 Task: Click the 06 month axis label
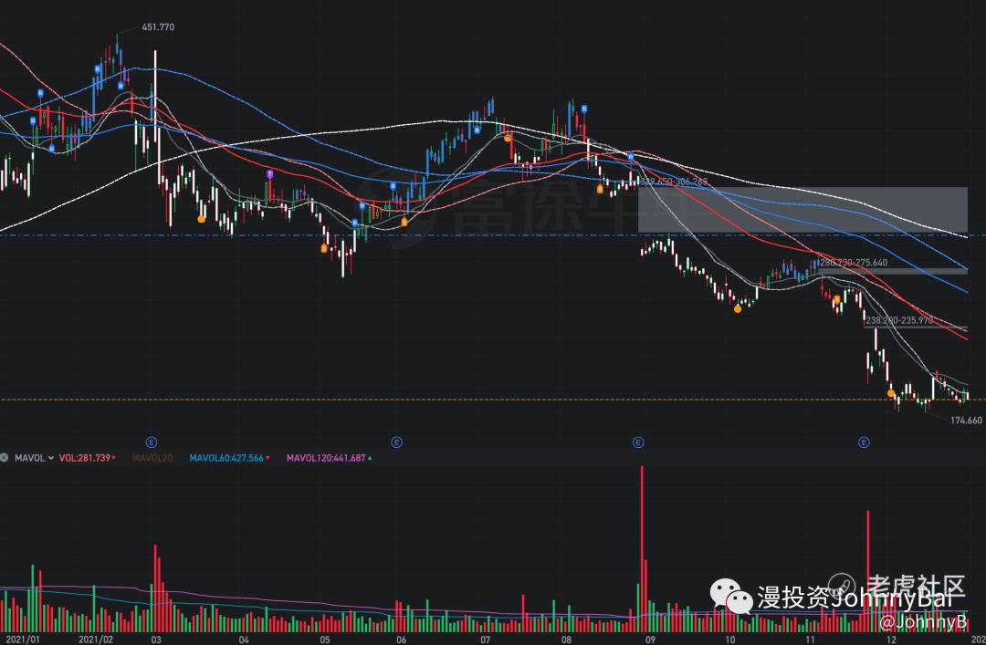click(x=401, y=640)
